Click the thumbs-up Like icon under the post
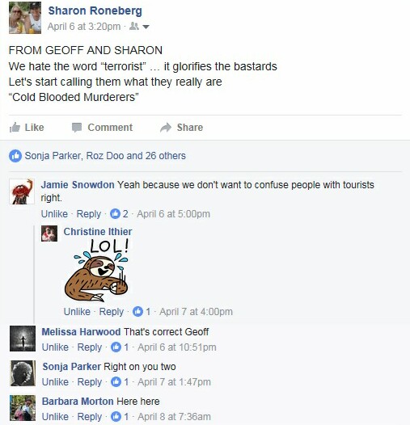Image resolution: width=410 pixels, height=425 pixels. (15, 127)
